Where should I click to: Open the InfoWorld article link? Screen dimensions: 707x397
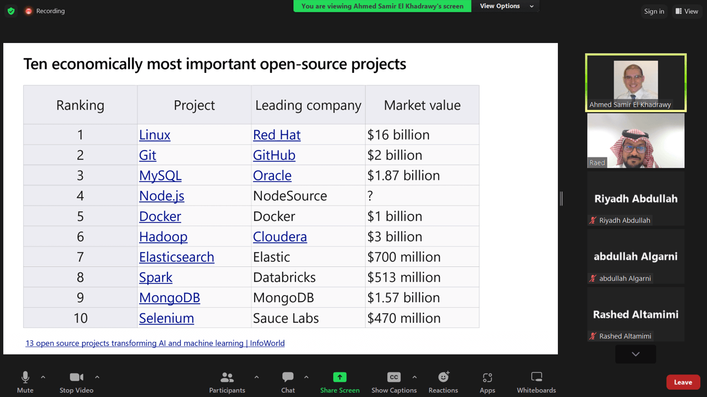[x=155, y=343]
